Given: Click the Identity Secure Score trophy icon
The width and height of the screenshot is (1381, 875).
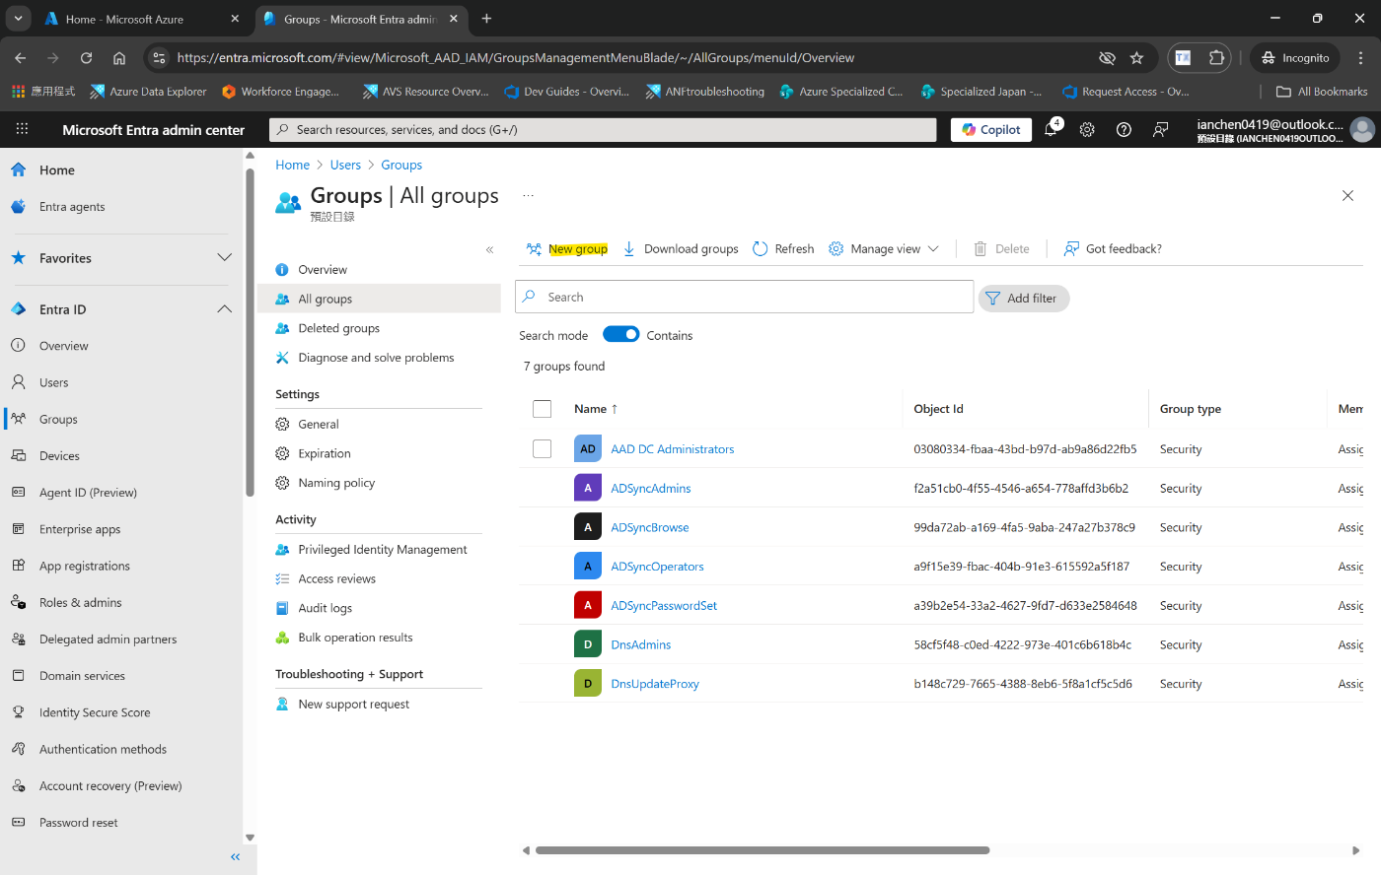Looking at the screenshot, I should pos(18,712).
